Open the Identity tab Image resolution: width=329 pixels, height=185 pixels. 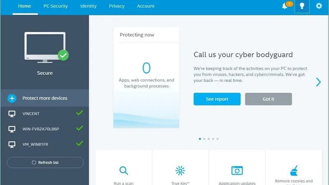[x=88, y=6]
